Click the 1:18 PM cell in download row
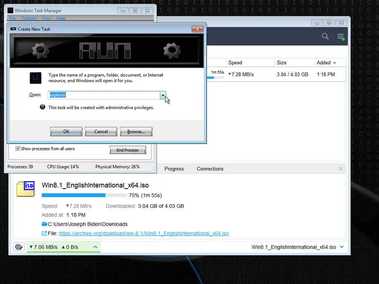The width and height of the screenshot is (379, 284). [x=326, y=74]
